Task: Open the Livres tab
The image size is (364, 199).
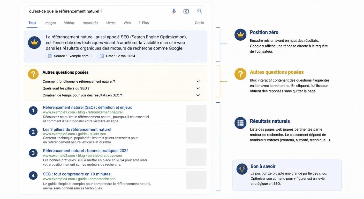Action: click(x=111, y=23)
